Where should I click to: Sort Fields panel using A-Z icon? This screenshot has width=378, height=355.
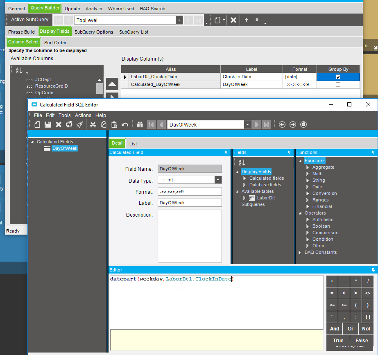tap(242, 163)
